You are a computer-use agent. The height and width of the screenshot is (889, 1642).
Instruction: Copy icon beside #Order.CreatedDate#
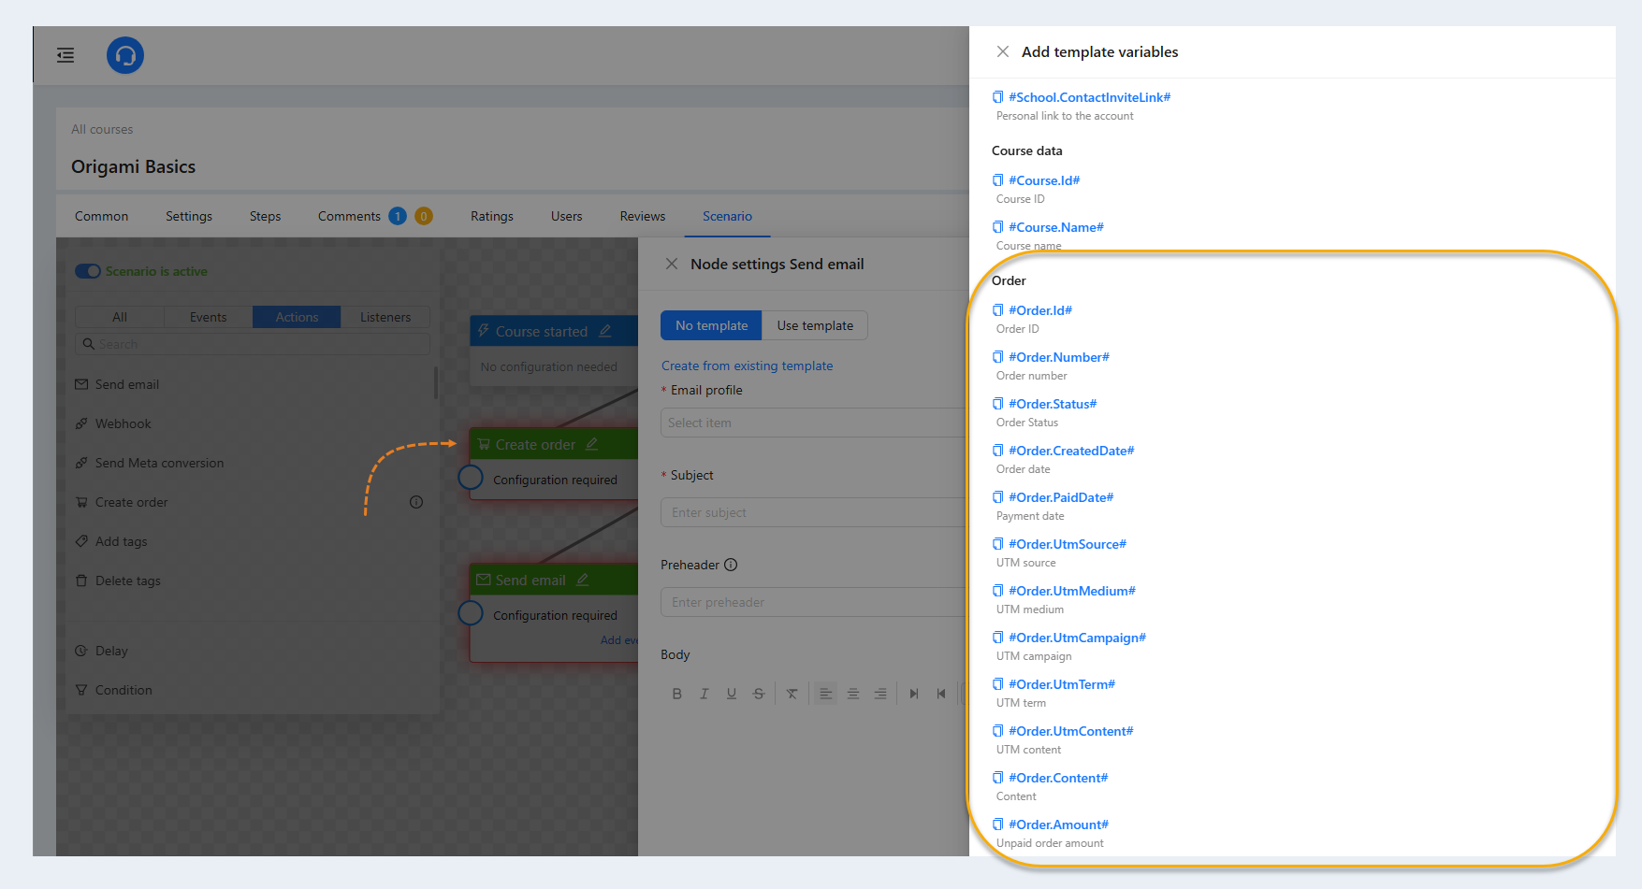pyautogui.click(x=998, y=451)
